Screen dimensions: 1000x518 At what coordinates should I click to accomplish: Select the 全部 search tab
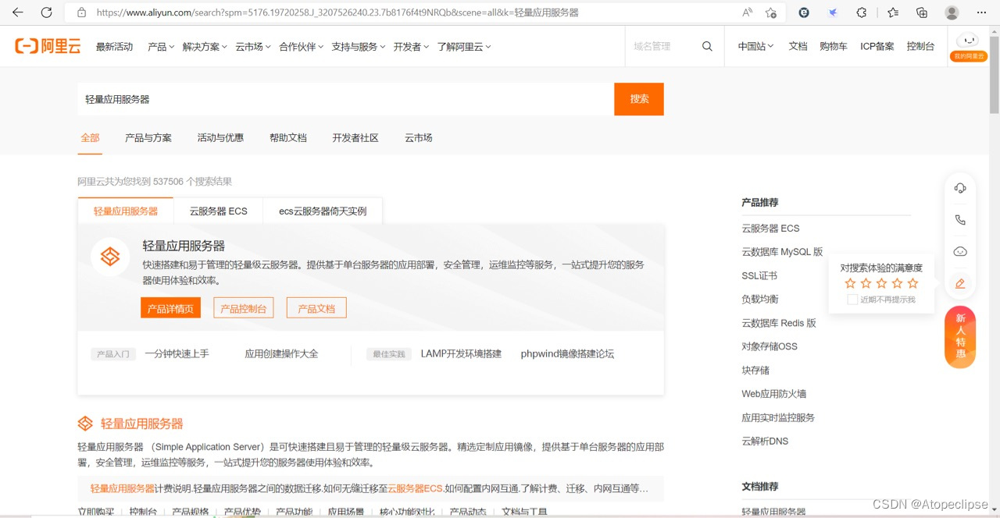point(90,138)
